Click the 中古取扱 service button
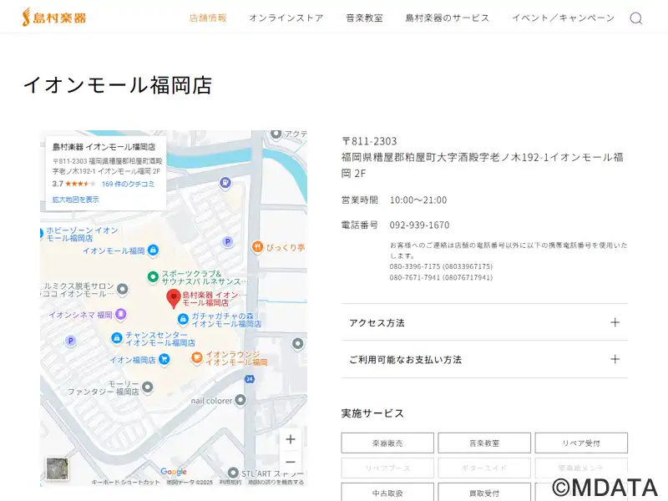This screenshot has height=501, width=668. pyautogui.click(x=387, y=493)
